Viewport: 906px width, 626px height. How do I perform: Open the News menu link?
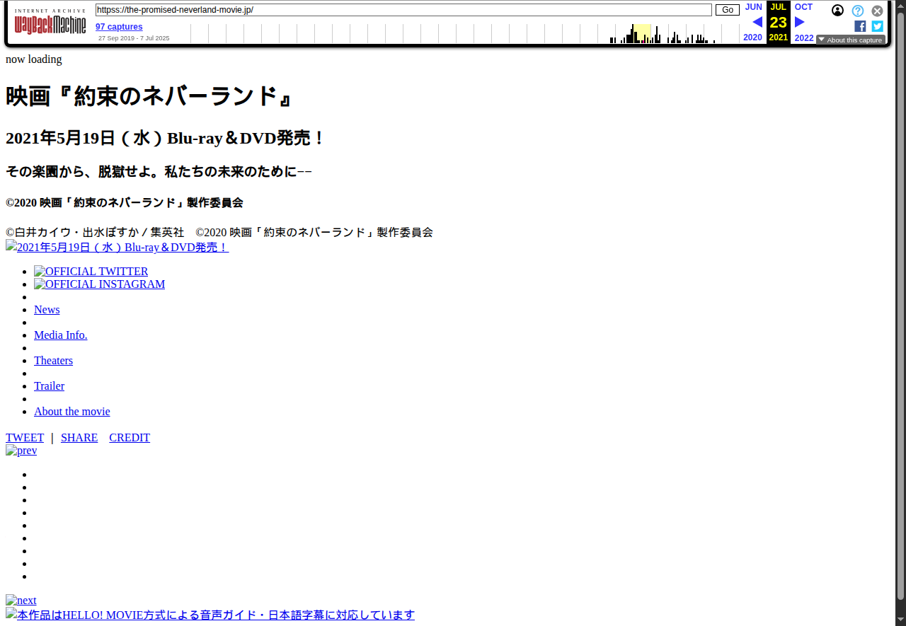coord(47,310)
